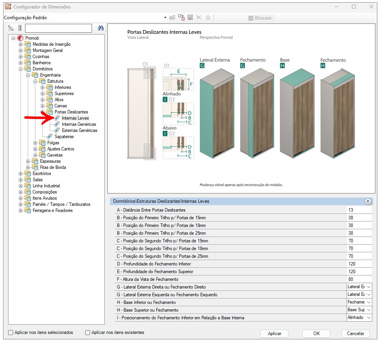
Task: Select the Sapateiras tree item
Action: point(64,137)
